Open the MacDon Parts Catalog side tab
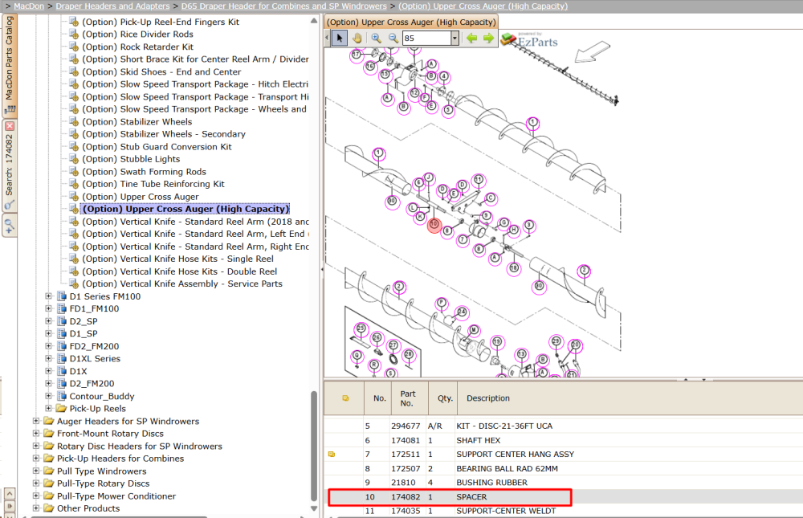This screenshot has height=518, width=803. click(x=9, y=64)
